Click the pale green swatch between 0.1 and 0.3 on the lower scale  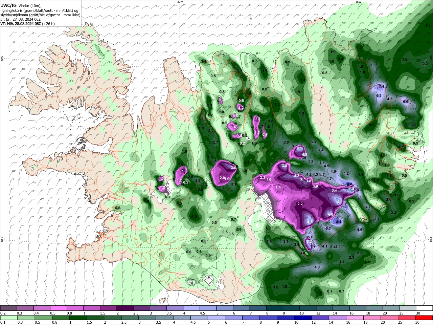coord(8,318)
